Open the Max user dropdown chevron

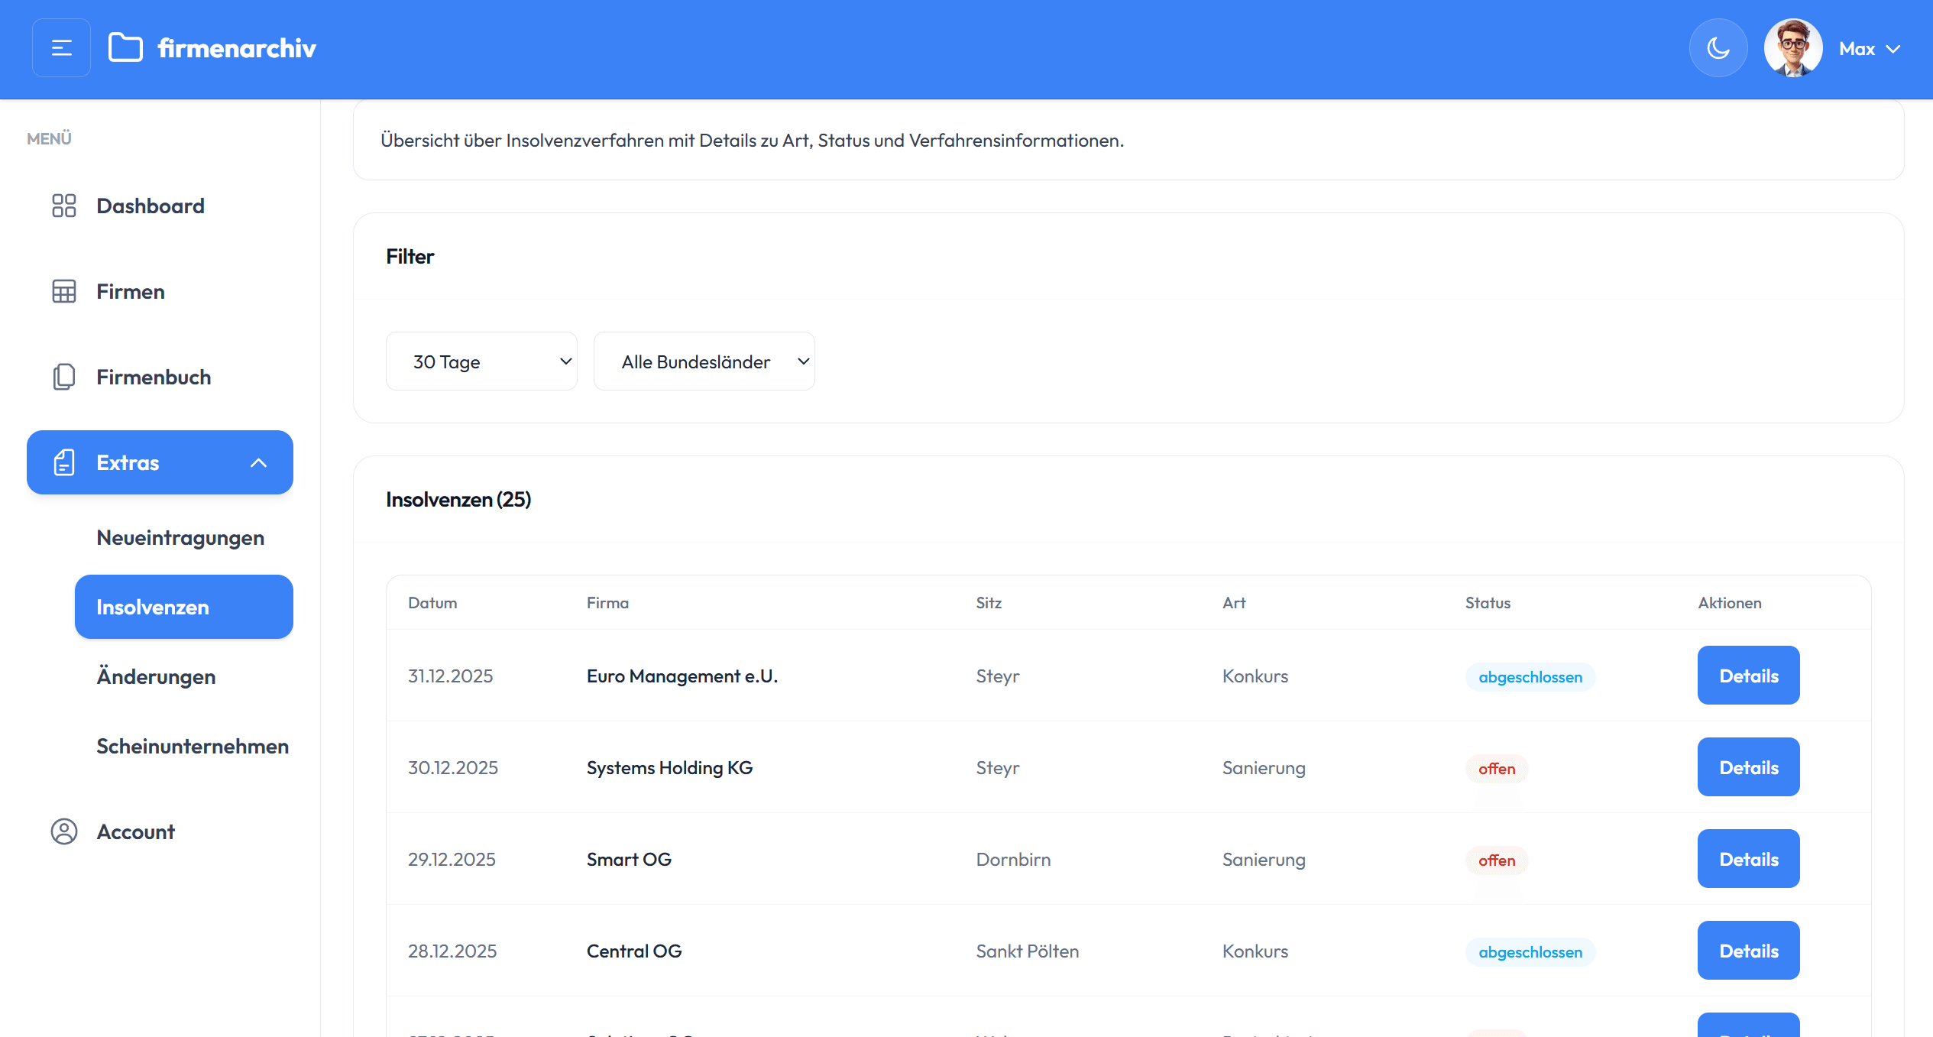(x=1893, y=49)
